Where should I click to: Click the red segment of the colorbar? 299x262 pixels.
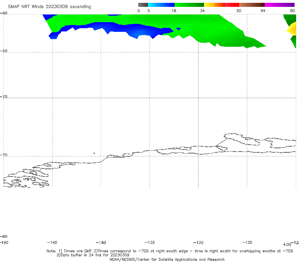click(232, 5)
